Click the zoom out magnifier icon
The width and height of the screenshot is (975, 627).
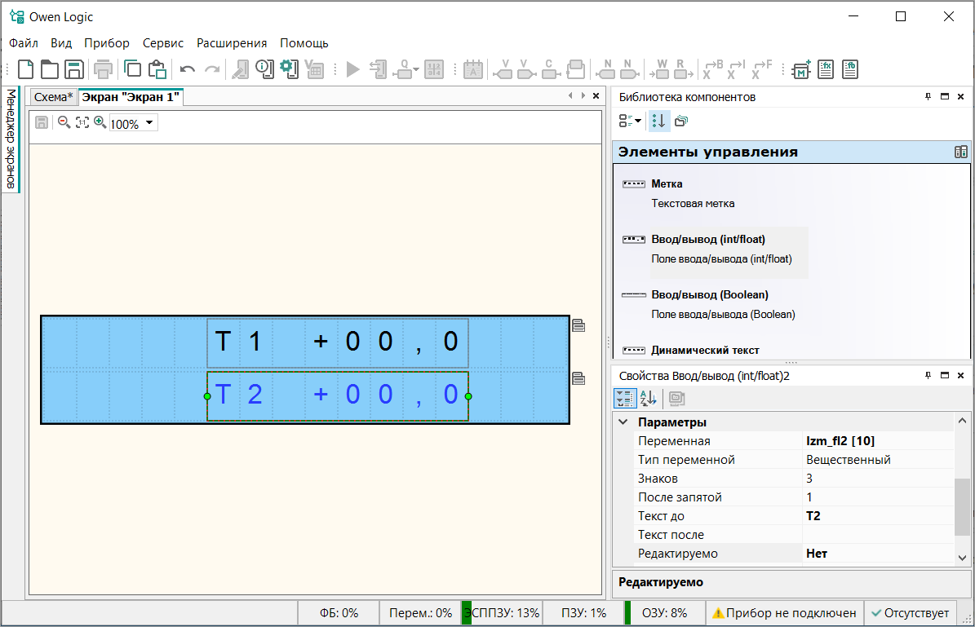coord(64,123)
